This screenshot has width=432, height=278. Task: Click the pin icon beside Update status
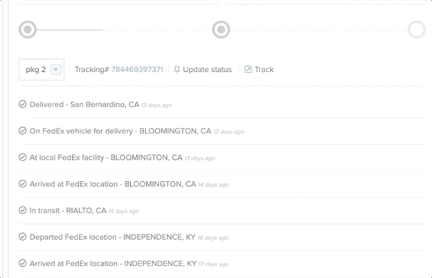tap(177, 70)
